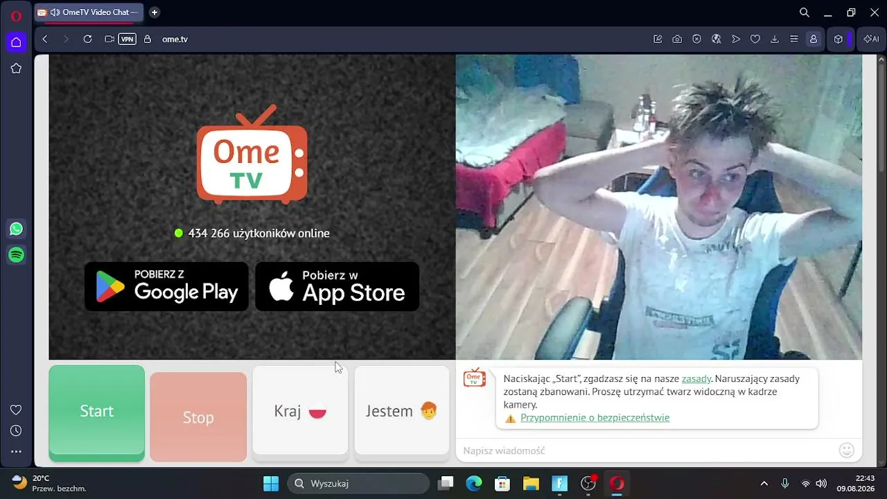Mute the OmeTV tab audio icon
This screenshot has width=887, height=499.
55,12
